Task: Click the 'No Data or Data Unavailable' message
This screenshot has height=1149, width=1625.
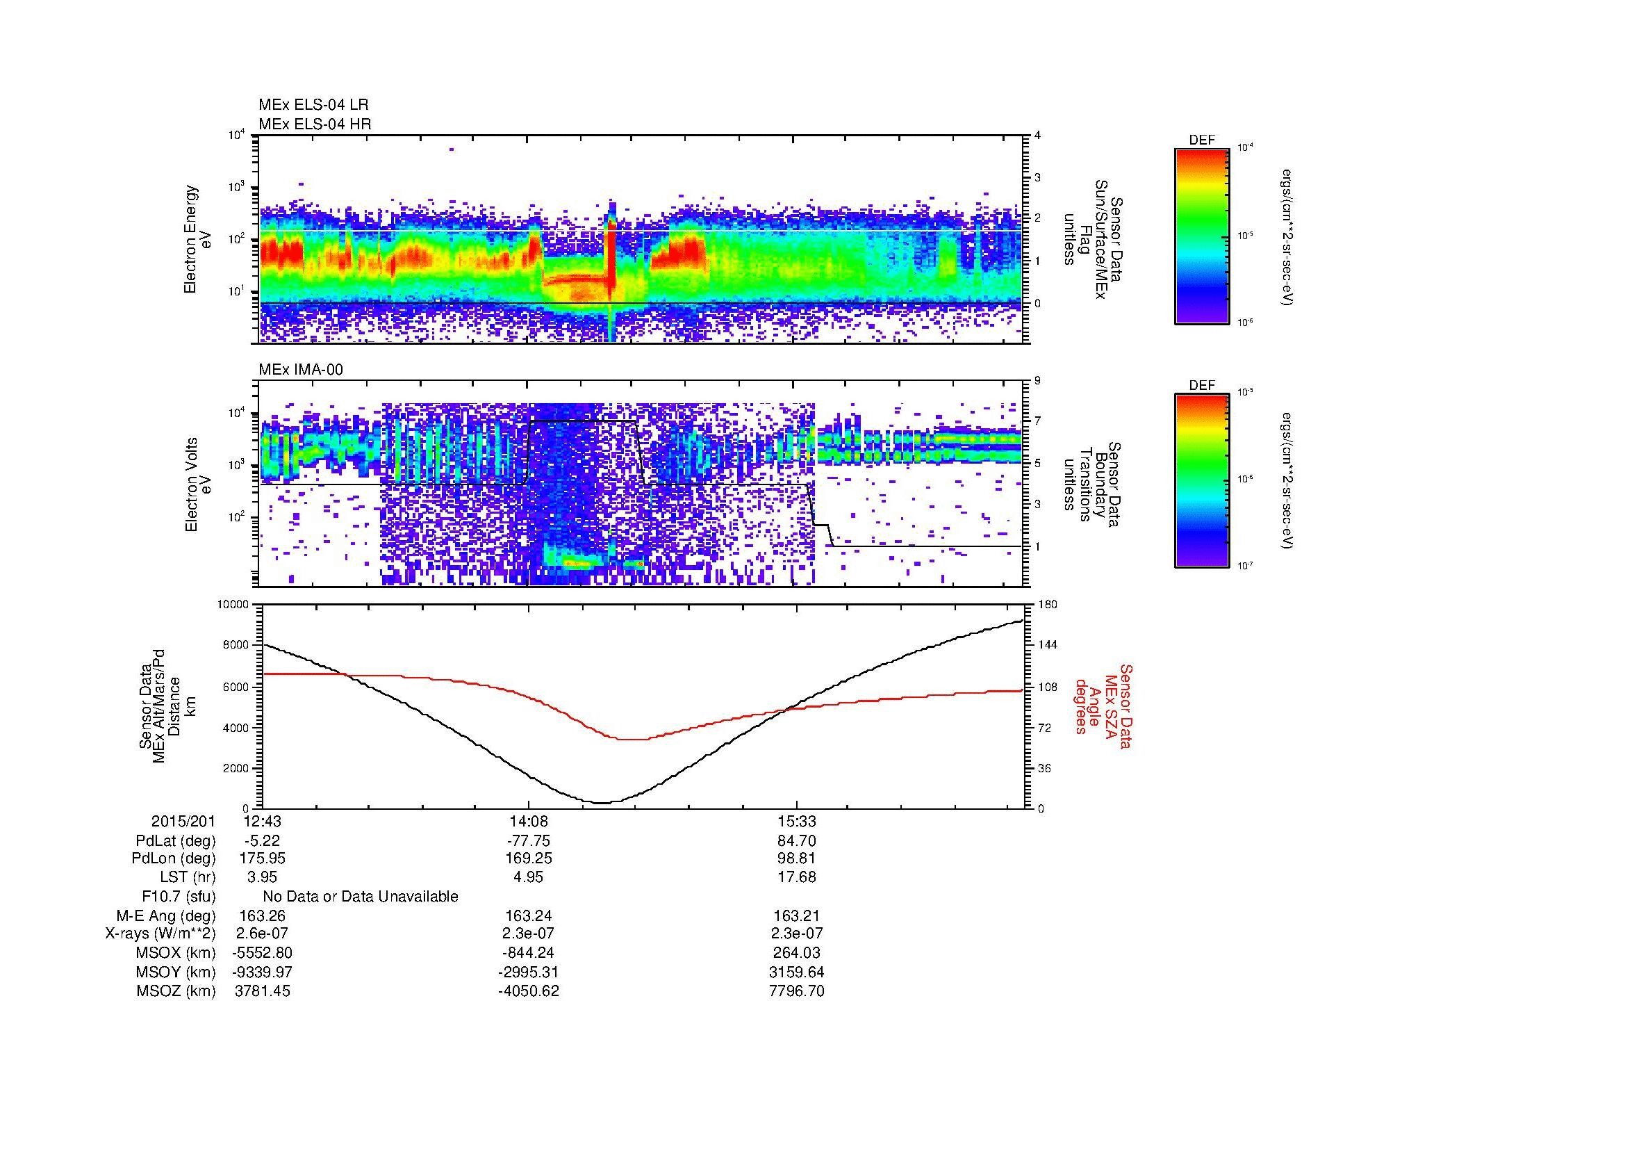Action: pyautogui.click(x=361, y=897)
